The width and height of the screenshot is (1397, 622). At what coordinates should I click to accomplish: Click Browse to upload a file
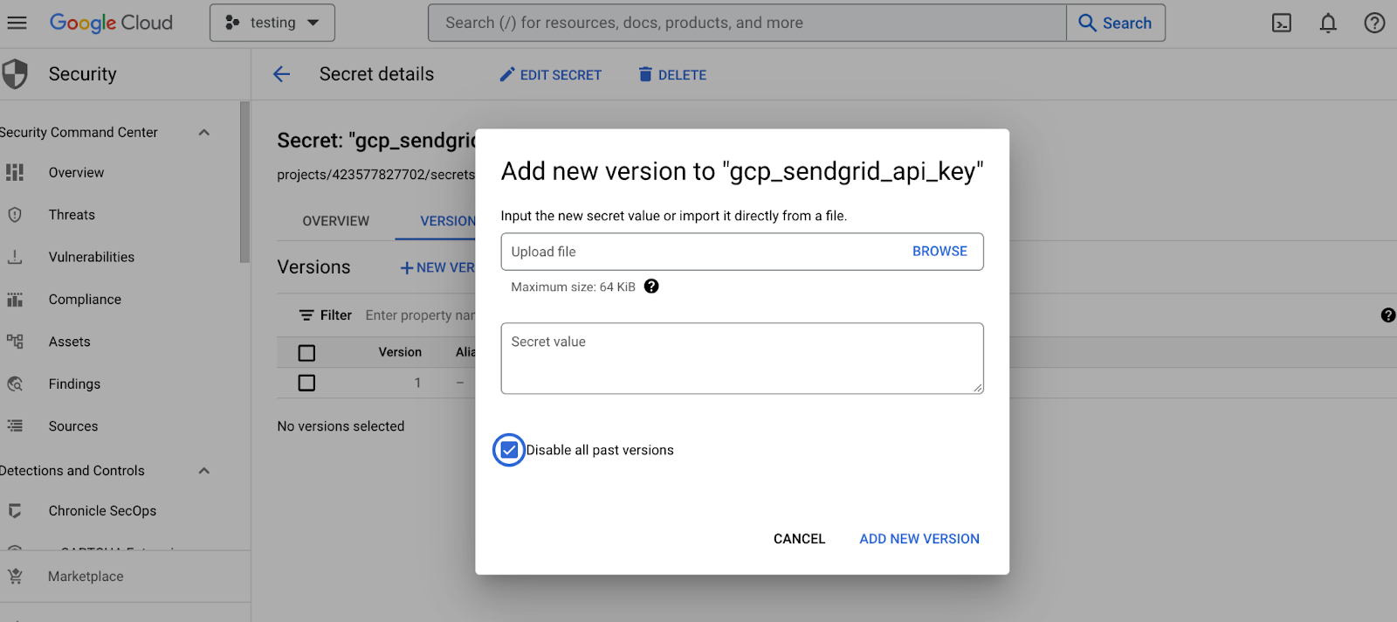click(939, 252)
